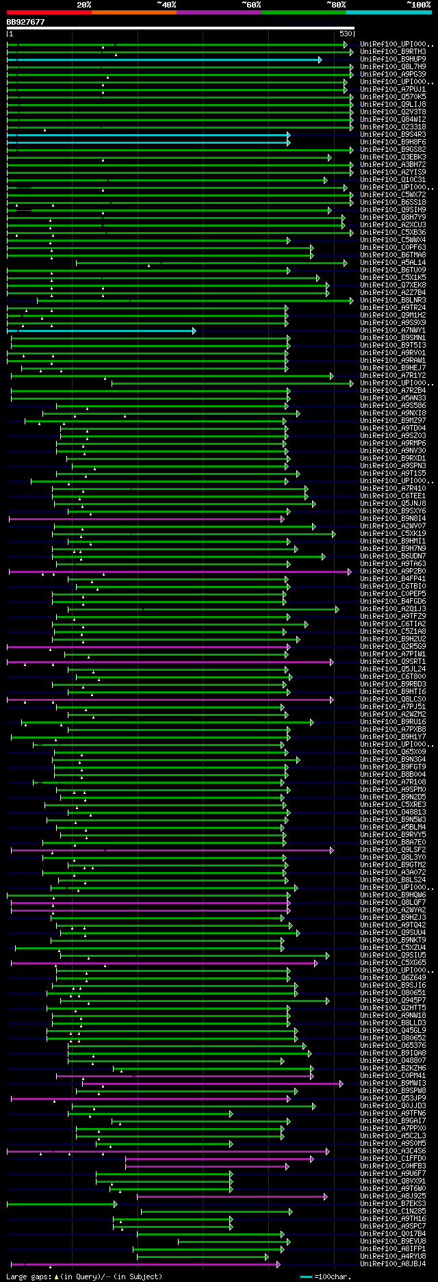
Task: Click the UniRef100_Q3EBK3 label
Action: point(393,157)
